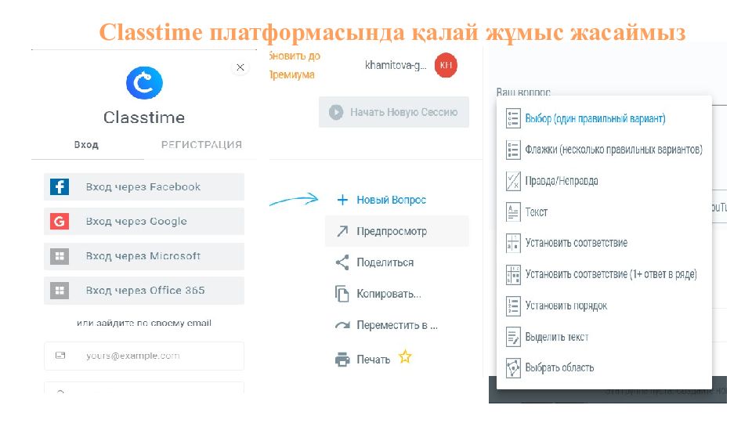Screen dimensions: 752x423
Task: Click the Facebook logo icon
Action: click(x=60, y=187)
